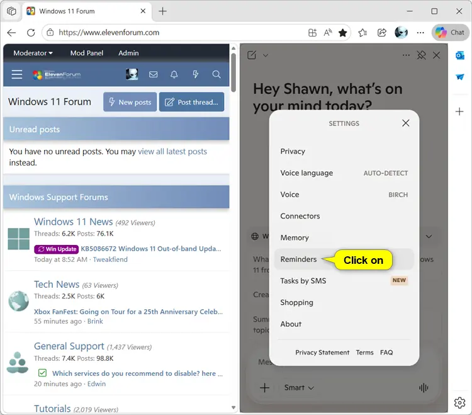Screen dimensions: 472x415
Task: Activate Read aloud icon
Action: pyautogui.click(x=328, y=33)
